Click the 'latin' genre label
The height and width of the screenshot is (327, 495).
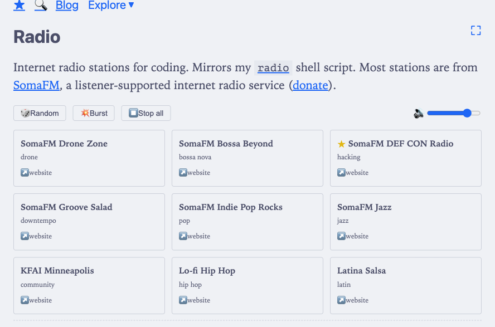click(x=344, y=285)
